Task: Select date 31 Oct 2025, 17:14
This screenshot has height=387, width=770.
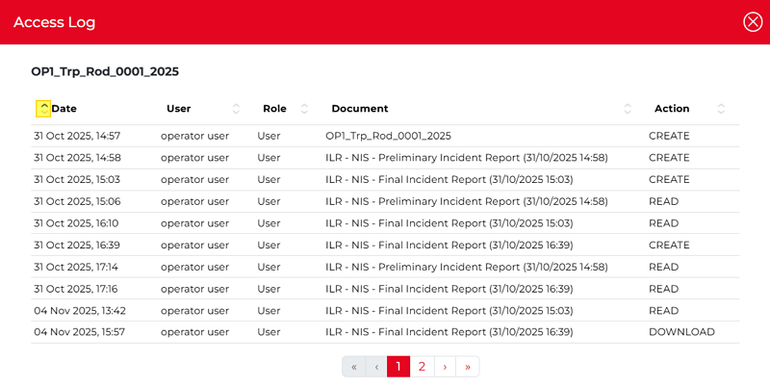Action: [76, 268]
